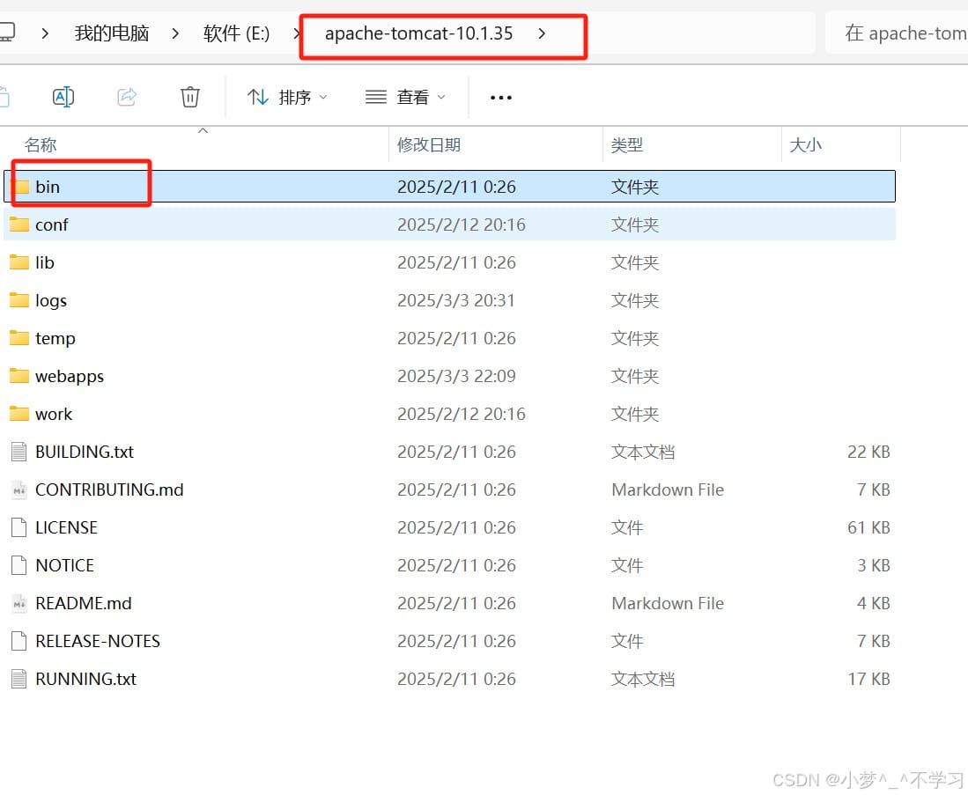Select the webapps folder icon

click(x=19, y=376)
